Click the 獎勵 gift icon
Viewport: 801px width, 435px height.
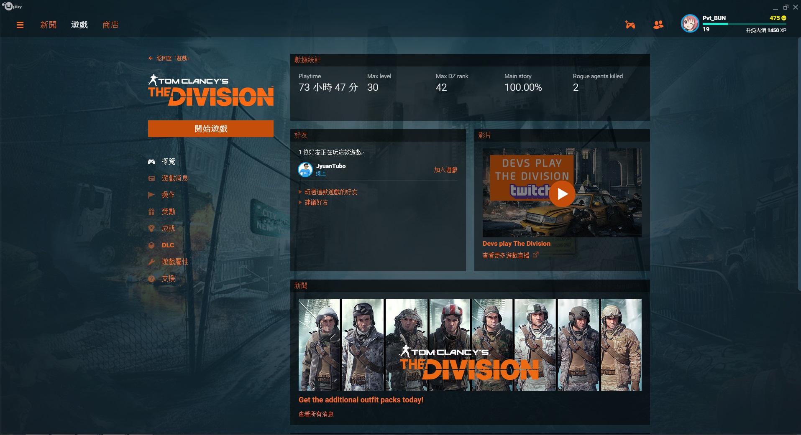[151, 212]
